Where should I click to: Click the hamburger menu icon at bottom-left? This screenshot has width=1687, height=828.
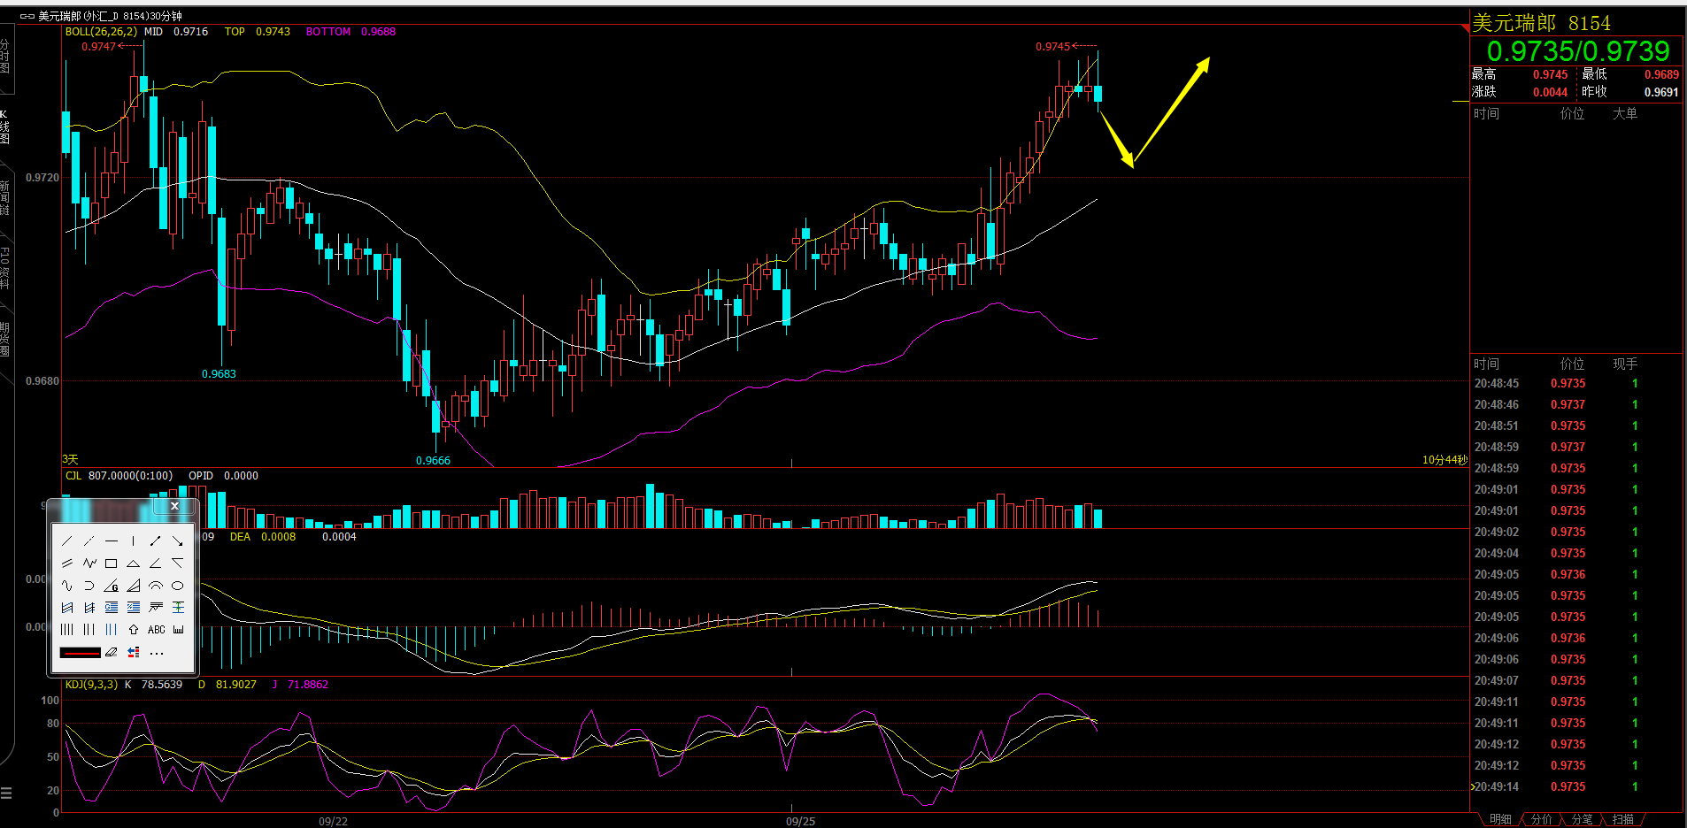click(6, 793)
